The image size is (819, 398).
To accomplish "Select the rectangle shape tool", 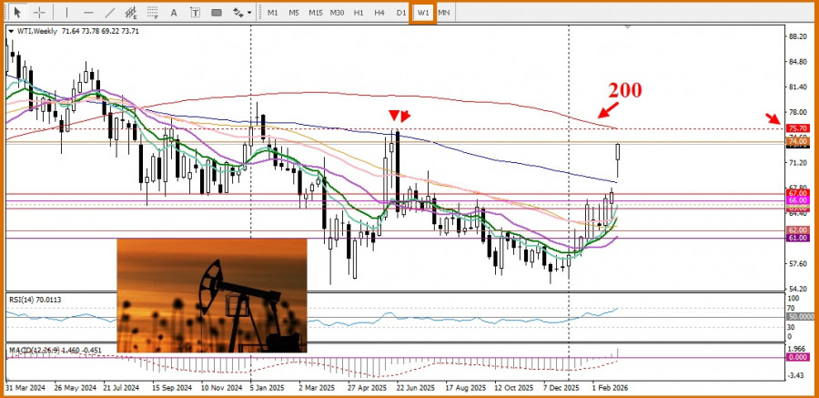I will (217, 13).
